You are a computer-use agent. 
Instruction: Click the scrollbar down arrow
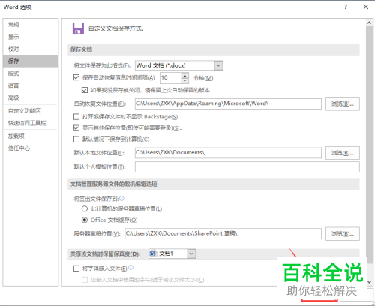(x=370, y=282)
